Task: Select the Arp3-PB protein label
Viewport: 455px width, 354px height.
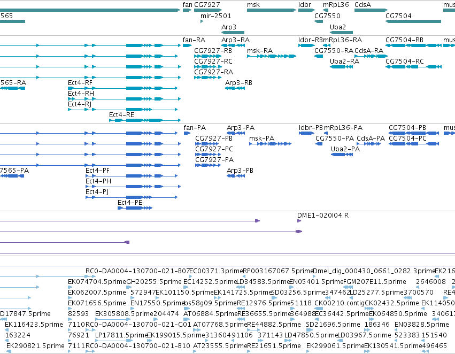Action: pos(240,171)
